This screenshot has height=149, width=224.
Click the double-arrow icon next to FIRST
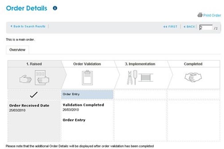pos(165,27)
